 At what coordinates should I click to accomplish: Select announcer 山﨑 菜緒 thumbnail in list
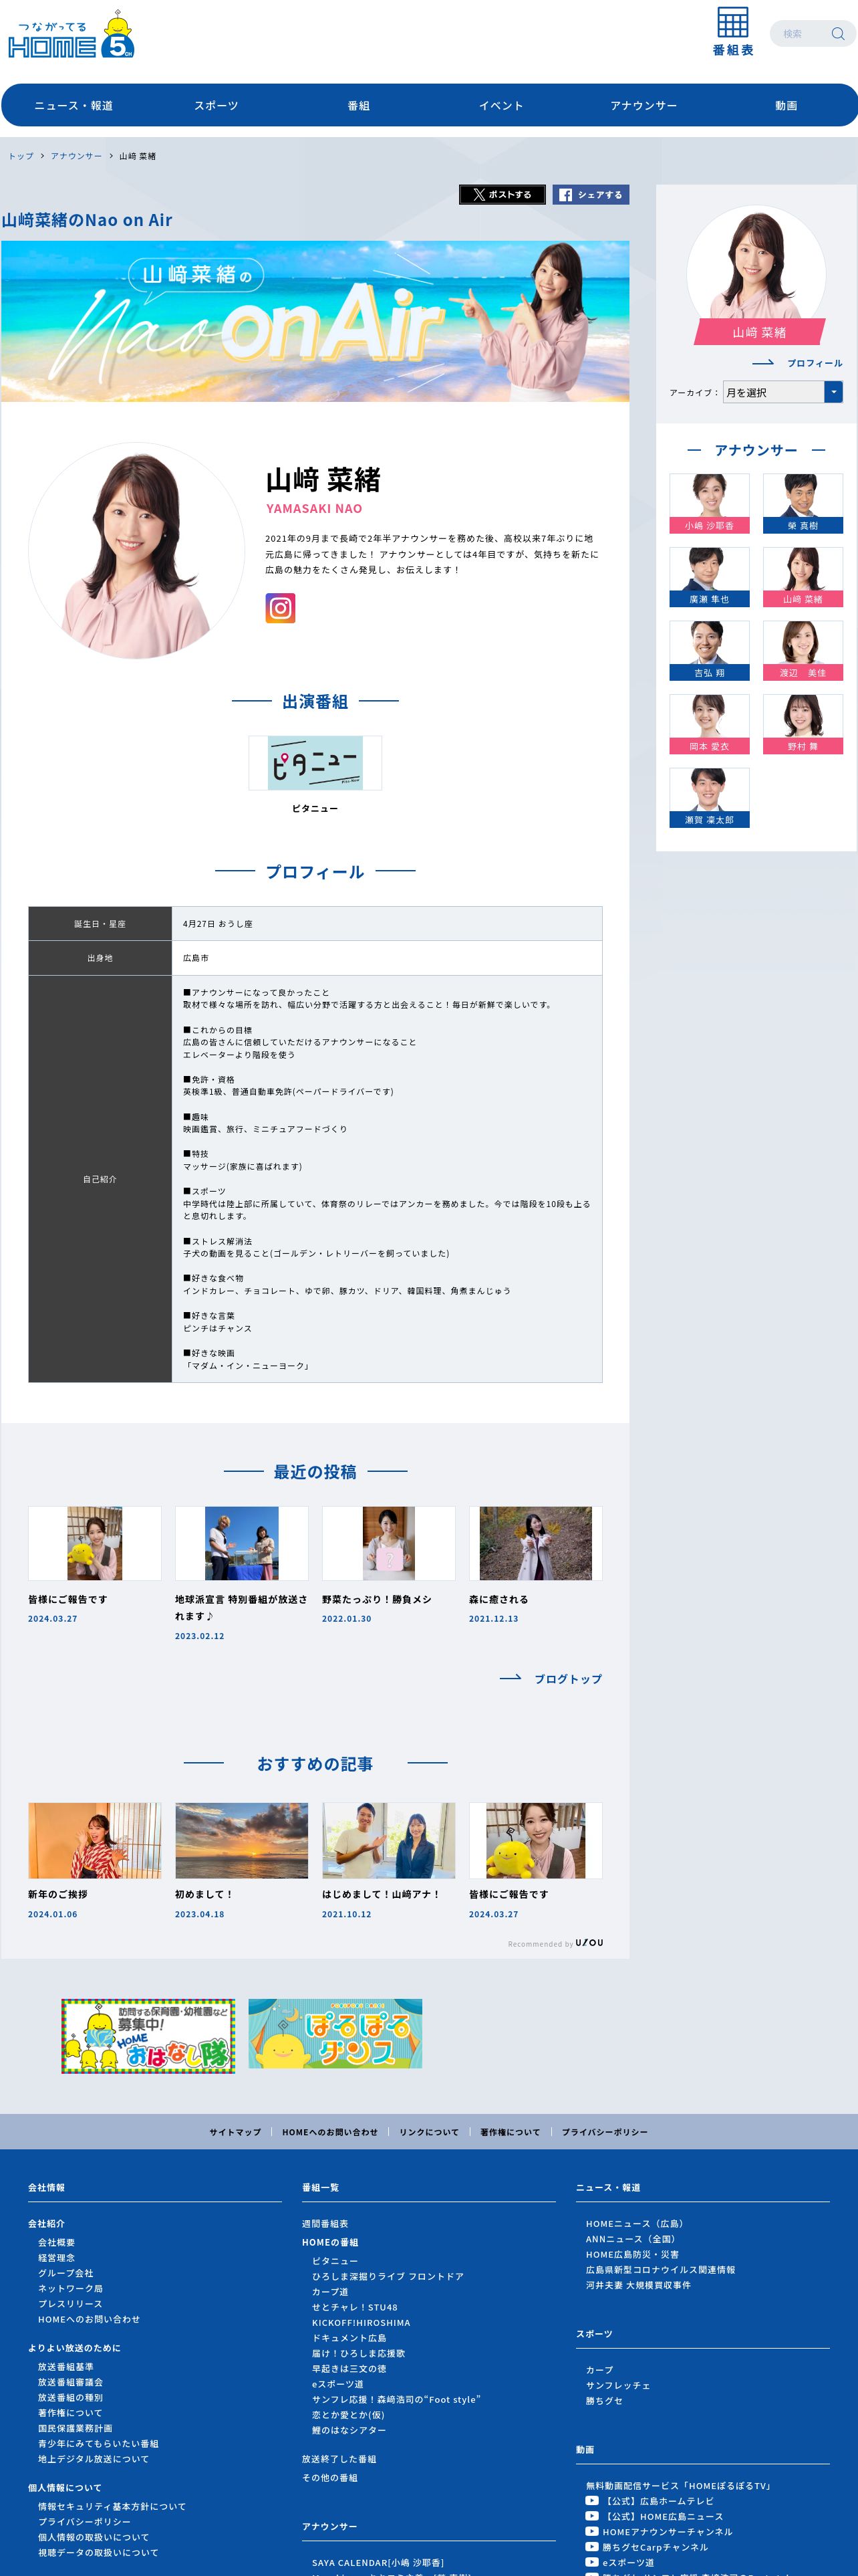(803, 577)
